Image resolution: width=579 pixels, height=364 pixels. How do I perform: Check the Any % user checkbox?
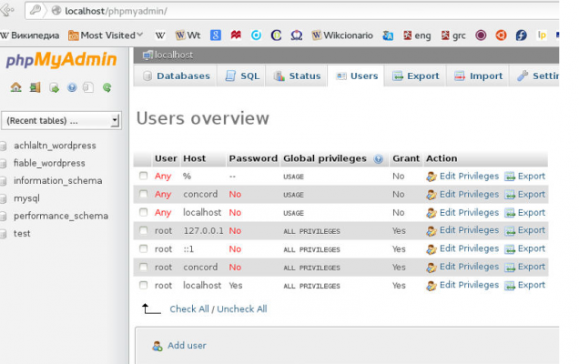click(x=143, y=176)
